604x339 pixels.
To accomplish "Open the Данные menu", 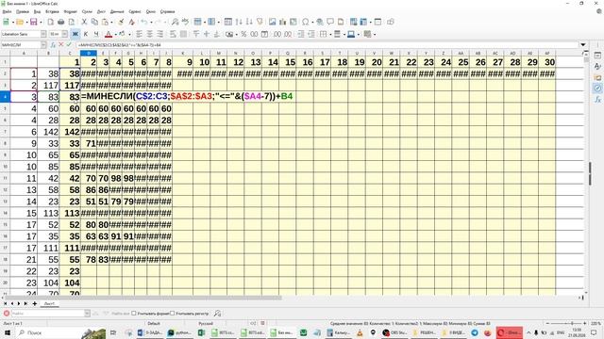I will pos(117,12).
